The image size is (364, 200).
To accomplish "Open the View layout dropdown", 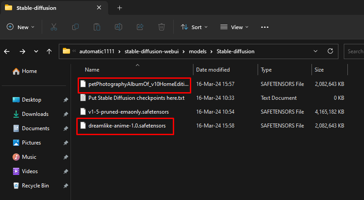I will pyautogui.click(x=233, y=27).
